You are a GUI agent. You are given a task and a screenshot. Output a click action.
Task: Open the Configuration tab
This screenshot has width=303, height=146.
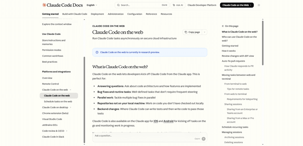click(x=135, y=14)
